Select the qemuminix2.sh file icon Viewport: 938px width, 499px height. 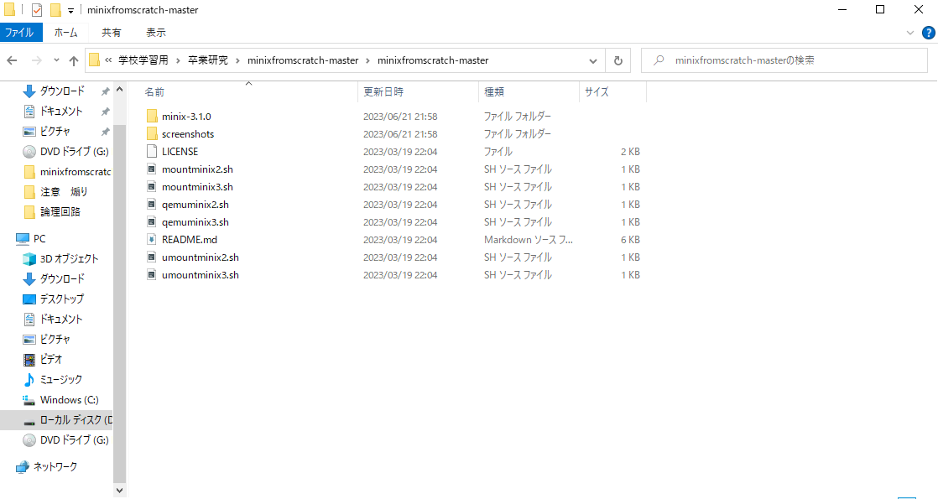152,205
